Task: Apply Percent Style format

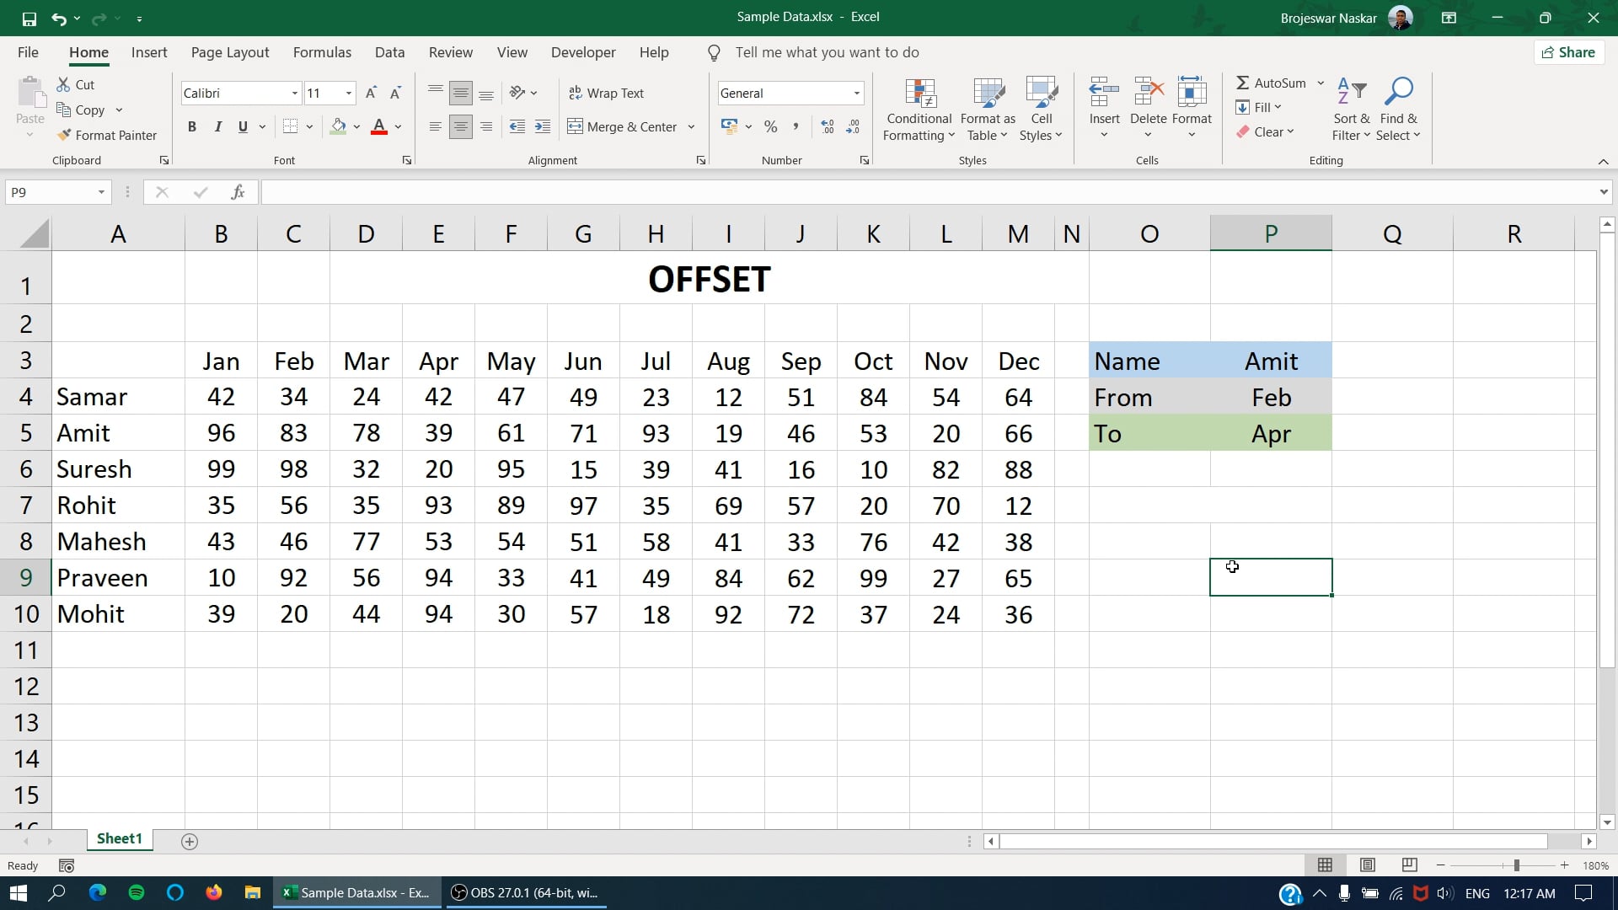Action: click(x=770, y=126)
